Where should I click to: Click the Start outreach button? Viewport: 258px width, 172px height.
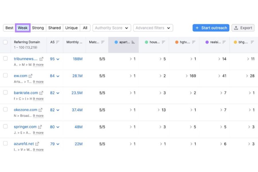pyautogui.click(x=211, y=28)
